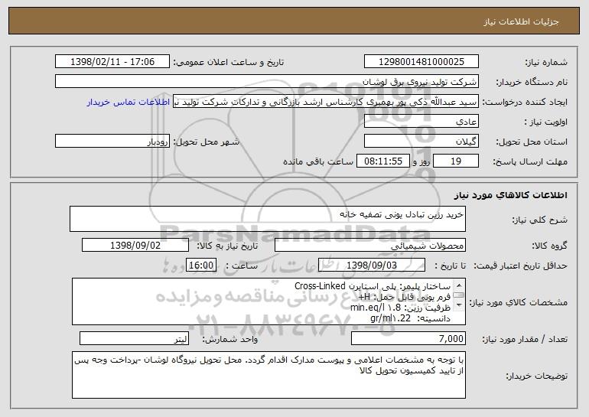Click the label حداقل تاریخ اعتبار قیمت
The height and width of the screenshot is (417, 589).
[x=520, y=266]
